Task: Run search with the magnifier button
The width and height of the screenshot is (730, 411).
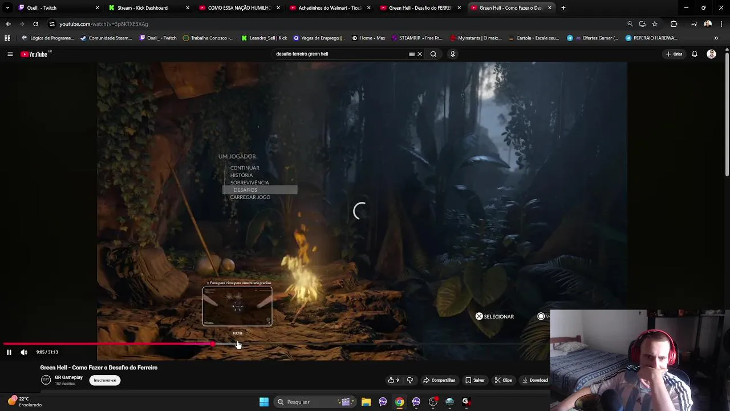Action: [x=433, y=54]
